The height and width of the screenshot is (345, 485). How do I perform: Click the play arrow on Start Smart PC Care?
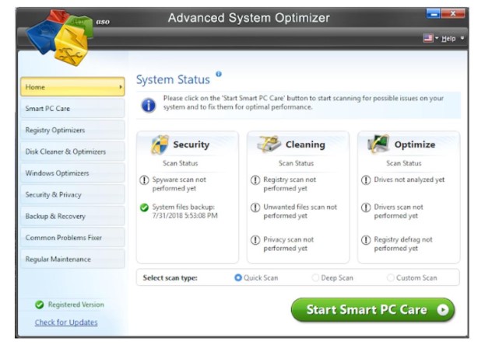[x=443, y=309]
